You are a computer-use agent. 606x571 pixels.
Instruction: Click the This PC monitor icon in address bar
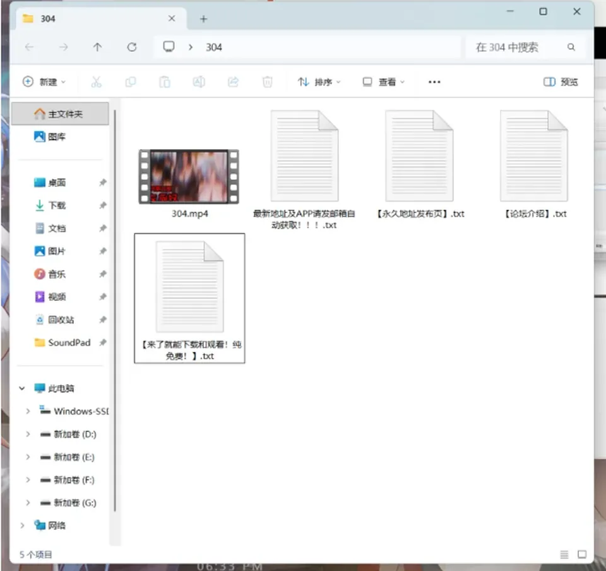169,47
